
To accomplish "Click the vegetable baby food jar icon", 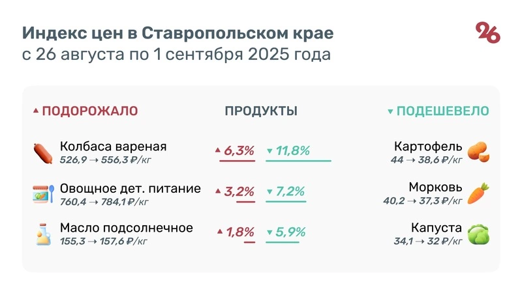I will (x=43, y=194).
